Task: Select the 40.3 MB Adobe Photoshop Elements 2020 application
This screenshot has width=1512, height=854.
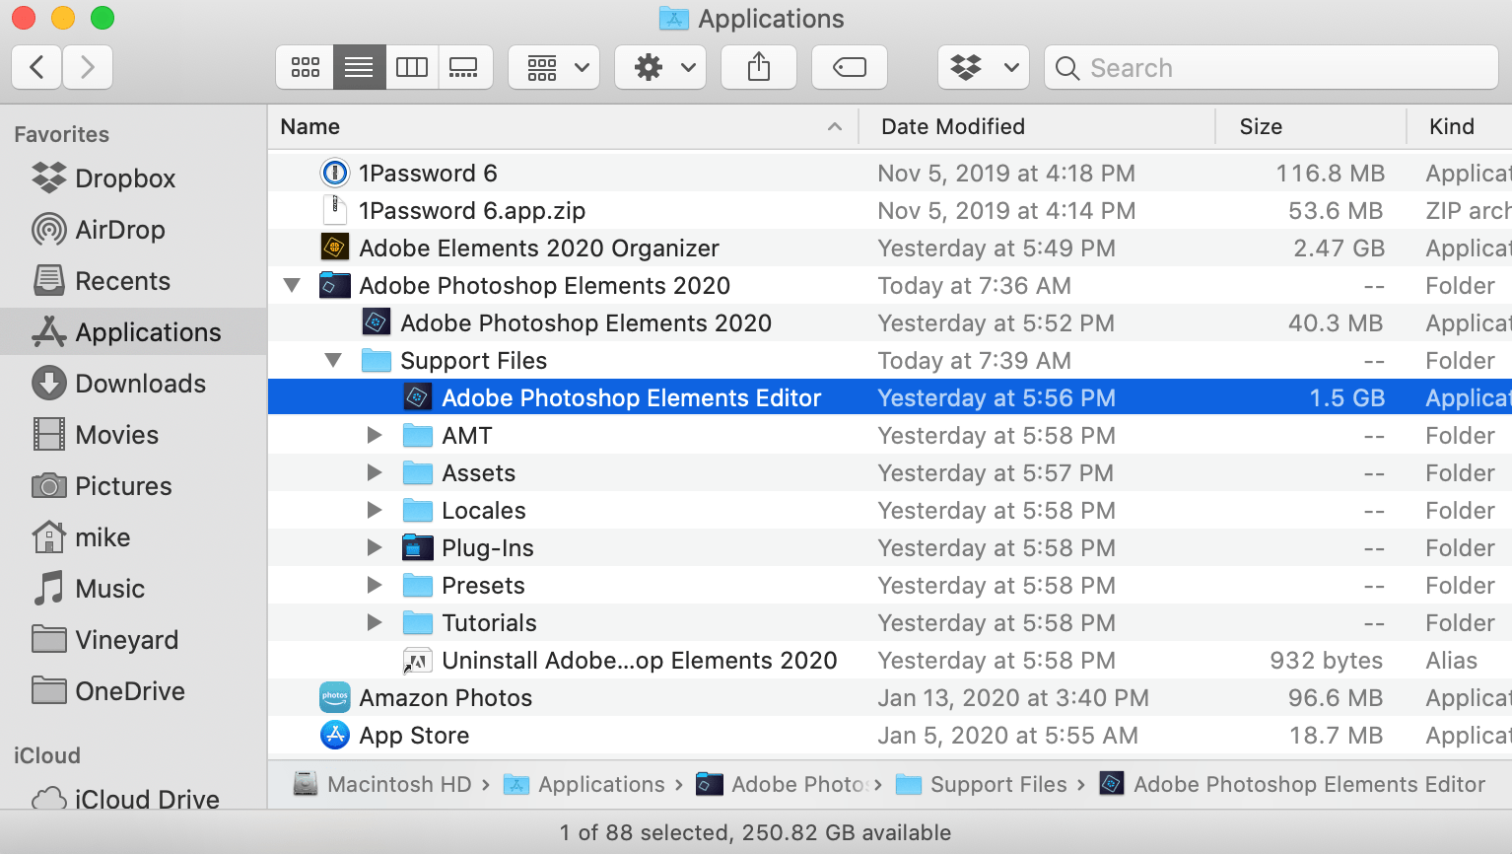Action: pos(890,323)
